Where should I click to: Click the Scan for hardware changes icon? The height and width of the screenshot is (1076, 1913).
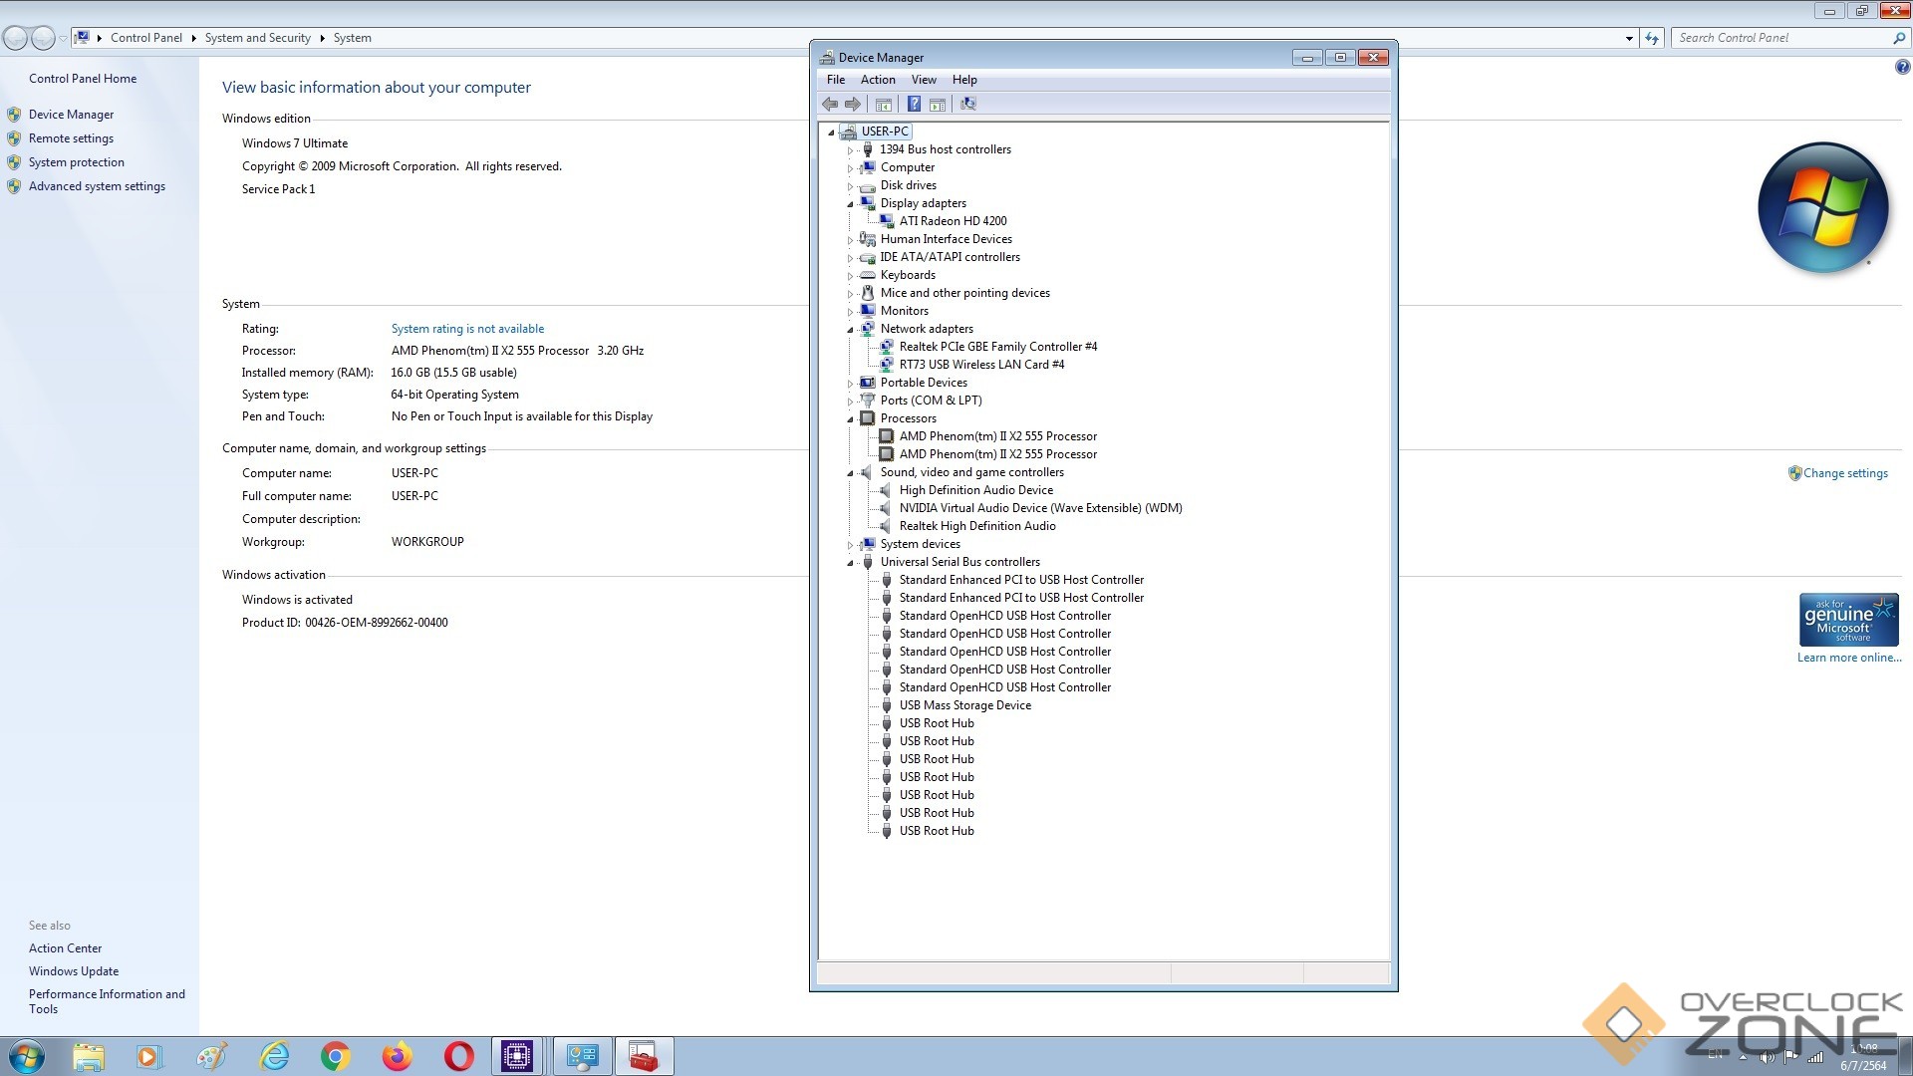coord(967,104)
